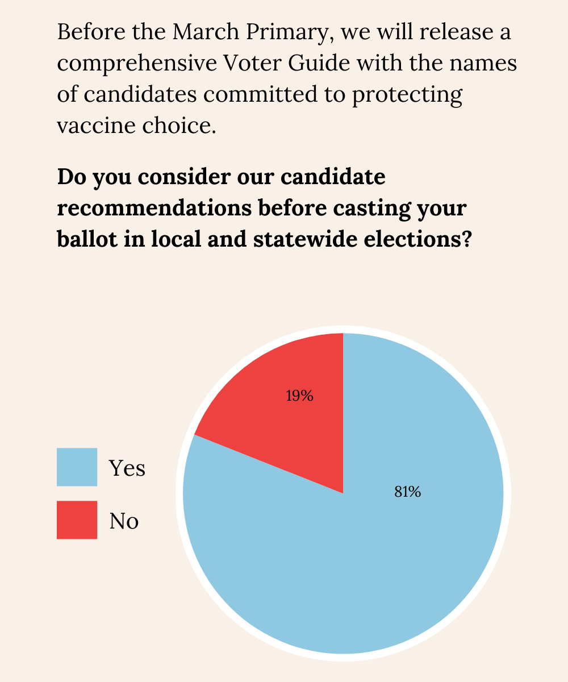Viewport: 568px width, 682px height.
Task: Select the red No pie slice
Action: click(284, 432)
